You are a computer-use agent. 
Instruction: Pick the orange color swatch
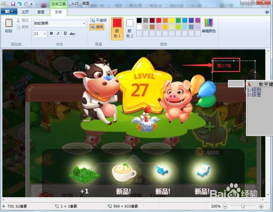(165, 20)
